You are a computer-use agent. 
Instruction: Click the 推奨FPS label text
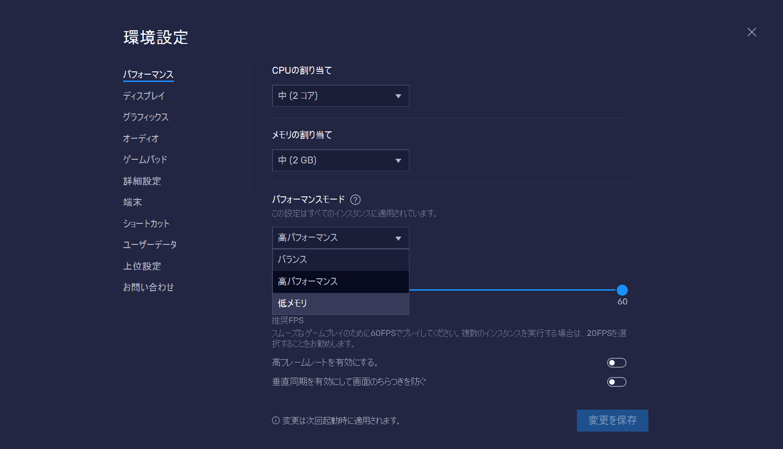tap(288, 320)
